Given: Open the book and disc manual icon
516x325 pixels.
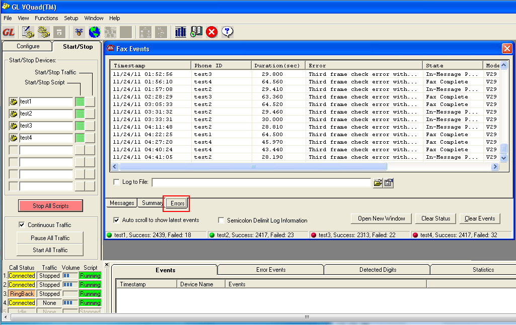Looking at the screenshot, I should click(196, 32).
